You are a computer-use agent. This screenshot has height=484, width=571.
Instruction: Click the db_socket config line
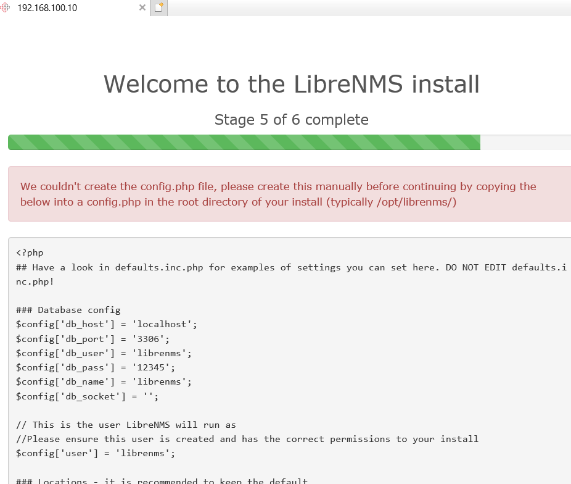pyautogui.click(x=87, y=396)
